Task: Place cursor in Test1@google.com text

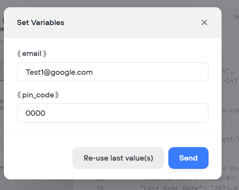Action: (59, 72)
